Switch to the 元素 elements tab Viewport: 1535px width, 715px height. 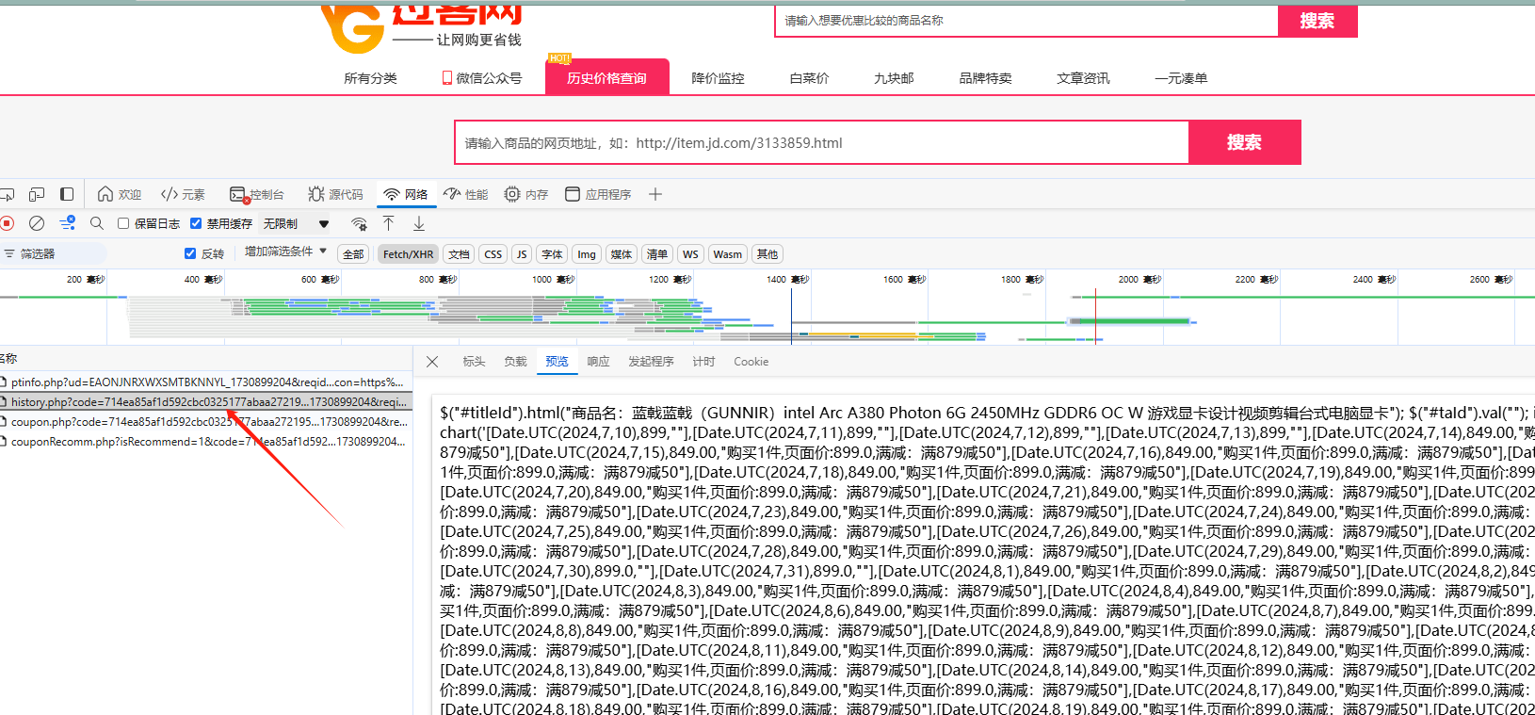pyautogui.click(x=183, y=194)
